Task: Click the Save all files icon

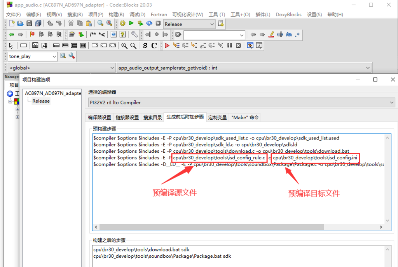Action: (x=38, y=24)
